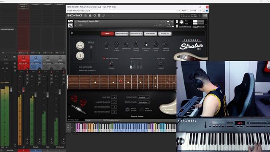Switch to the Advanced tab
Image resolution: width=270 pixels, height=152 pixels.
165,34
